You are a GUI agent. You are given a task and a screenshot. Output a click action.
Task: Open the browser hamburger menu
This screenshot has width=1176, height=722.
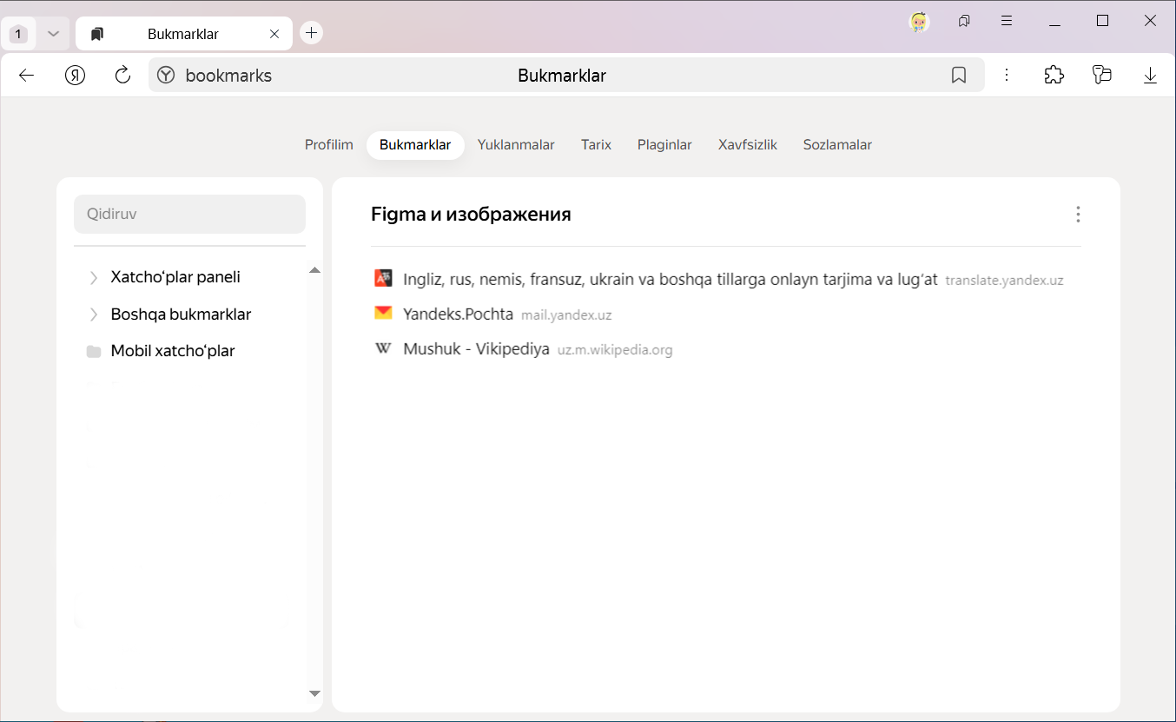tap(1007, 22)
